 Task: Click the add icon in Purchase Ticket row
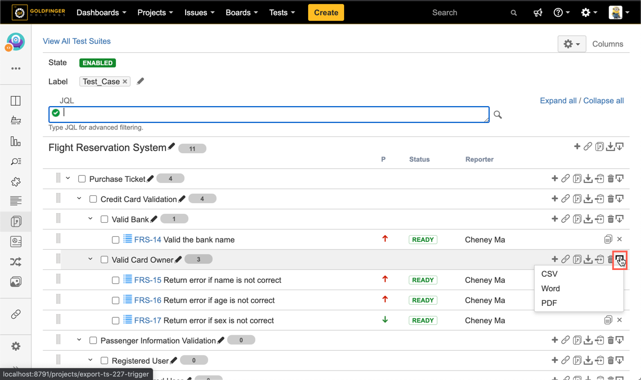pos(554,178)
